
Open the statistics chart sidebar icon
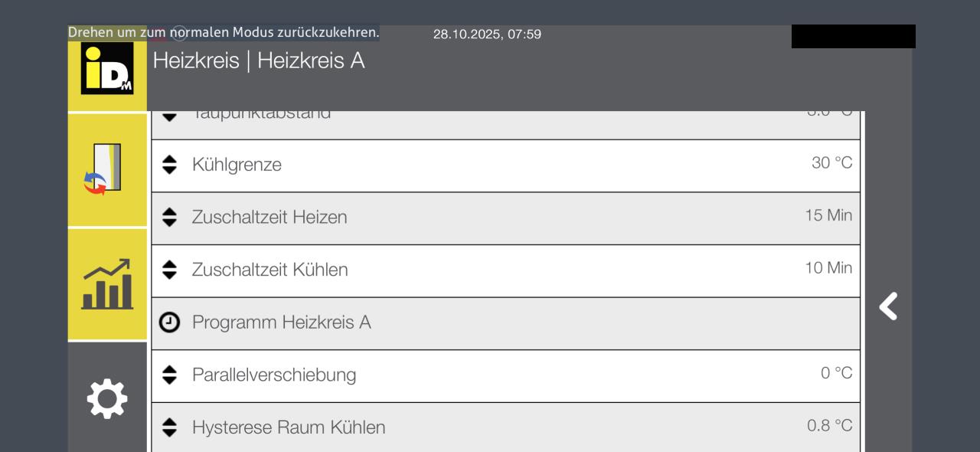coord(107,284)
